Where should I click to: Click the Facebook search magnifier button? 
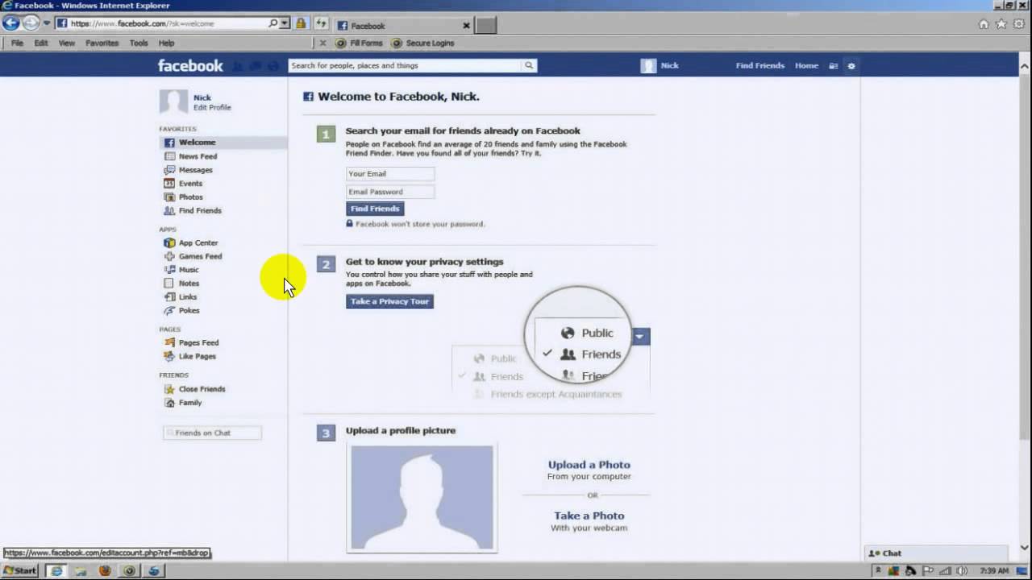pyautogui.click(x=529, y=66)
